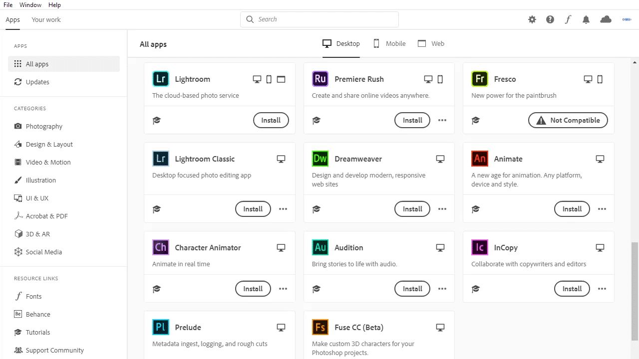Click the help question mark icon
This screenshot has width=639, height=359.
point(550,19)
